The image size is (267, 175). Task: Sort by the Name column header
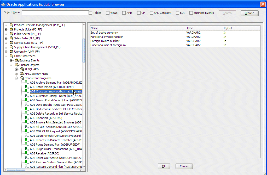[138, 28]
